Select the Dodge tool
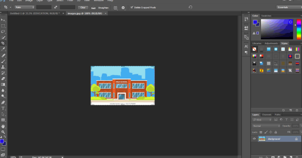The image size is (302, 158). pyautogui.click(x=3, y=96)
